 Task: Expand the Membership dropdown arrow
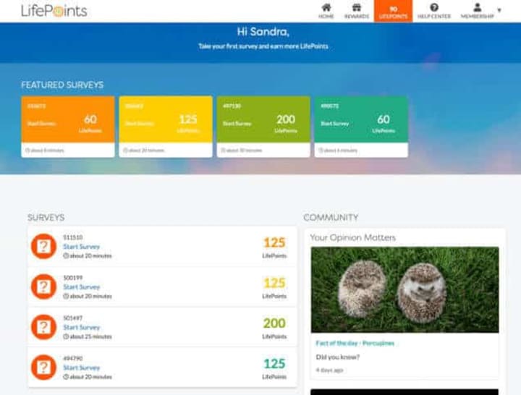coord(499,10)
